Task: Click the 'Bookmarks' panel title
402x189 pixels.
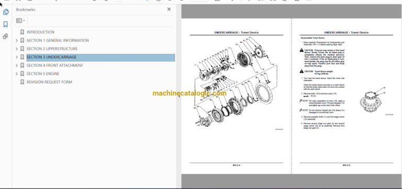Action: (x=25, y=9)
